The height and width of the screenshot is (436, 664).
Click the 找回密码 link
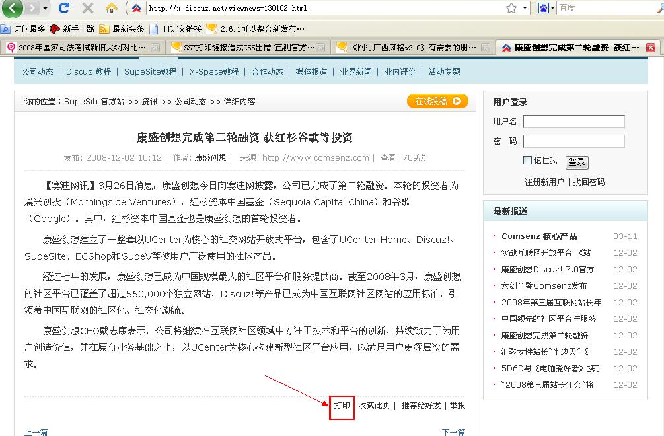(x=589, y=182)
